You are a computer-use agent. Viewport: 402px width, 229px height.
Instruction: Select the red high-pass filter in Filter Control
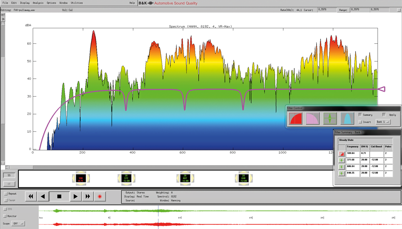295,119
